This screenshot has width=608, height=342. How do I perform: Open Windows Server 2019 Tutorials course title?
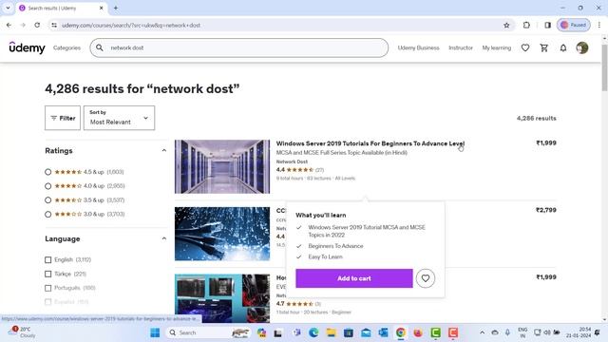(x=370, y=143)
